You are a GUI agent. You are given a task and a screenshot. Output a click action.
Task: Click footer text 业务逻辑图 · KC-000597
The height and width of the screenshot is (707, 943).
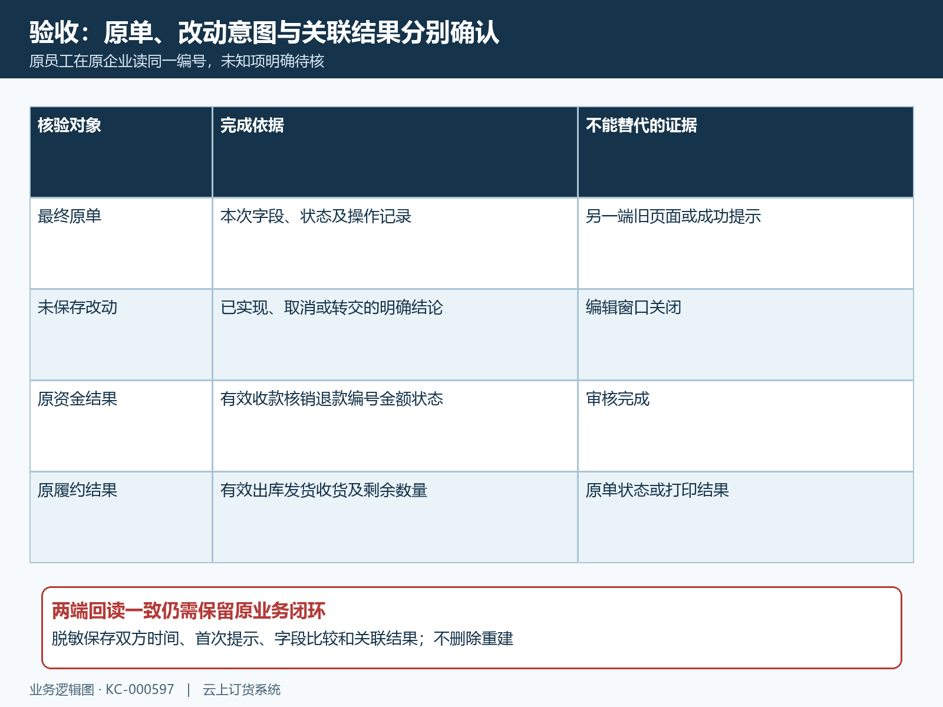pyautogui.click(x=102, y=690)
